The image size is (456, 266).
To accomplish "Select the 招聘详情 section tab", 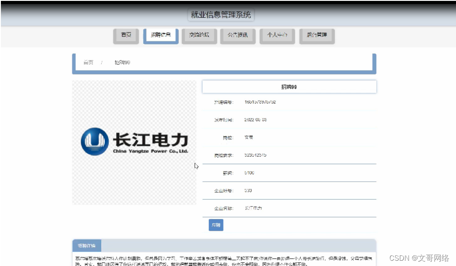I will pyautogui.click(x=87, y=246).
